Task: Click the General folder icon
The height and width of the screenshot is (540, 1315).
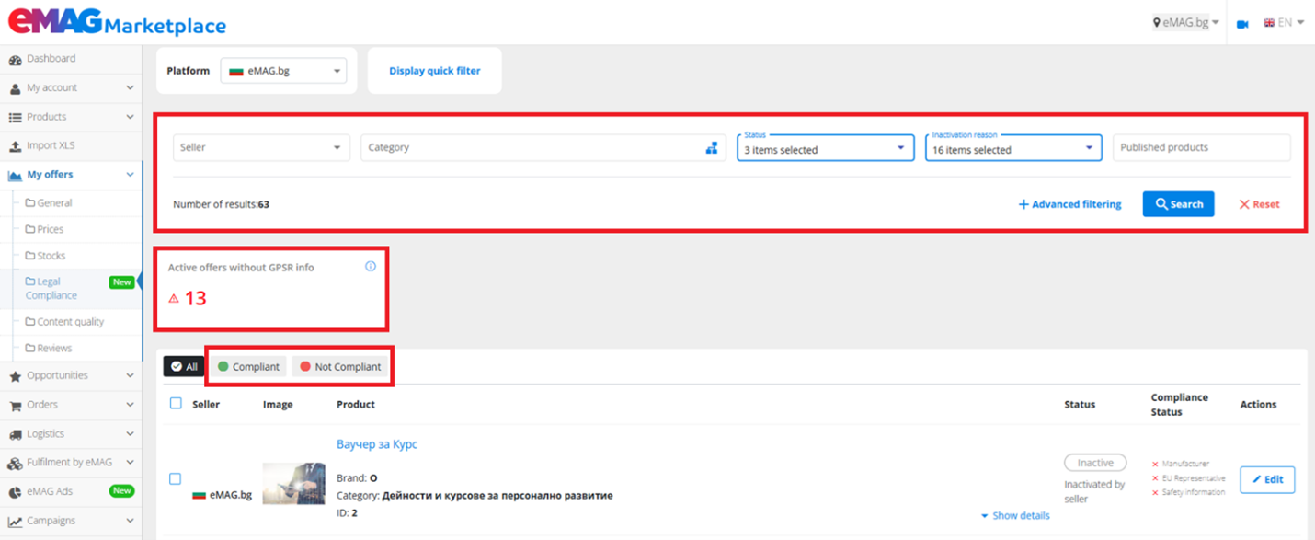Action: pos(30,203)
